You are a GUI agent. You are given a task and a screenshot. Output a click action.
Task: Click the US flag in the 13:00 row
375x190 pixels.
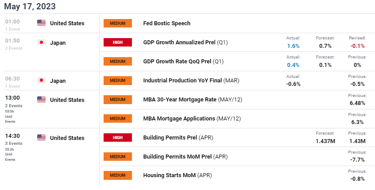point(41,100)
